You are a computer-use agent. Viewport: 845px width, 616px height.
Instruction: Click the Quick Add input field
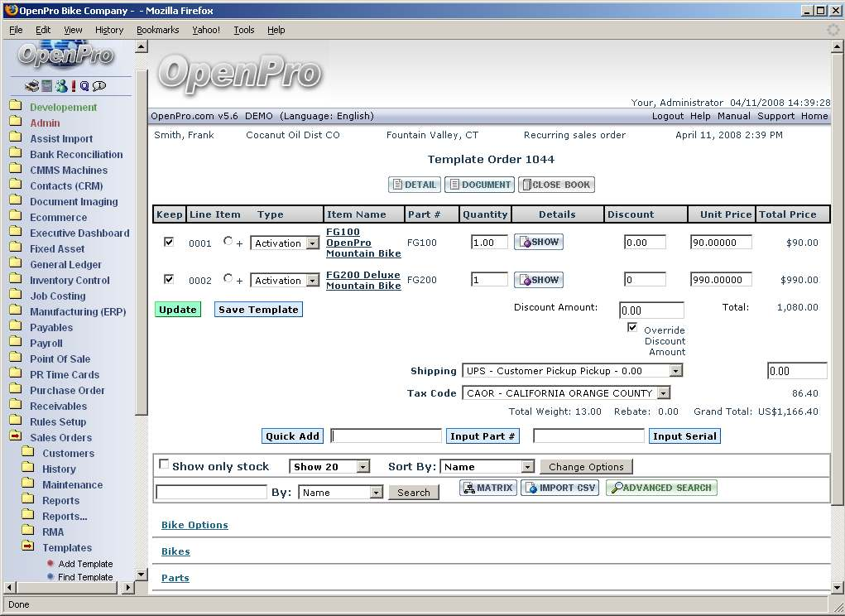tap(386, 436)
